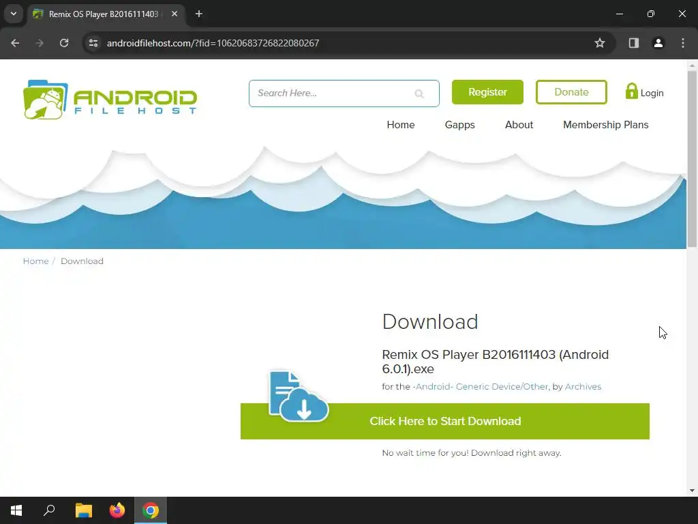The image size is (698, 524).
Task: Click the browser forward arrow
Action: (x=40, y=43)
